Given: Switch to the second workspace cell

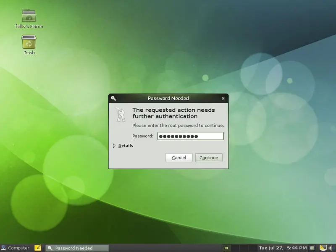Looking at the screenshot, I should coord(235,248).
